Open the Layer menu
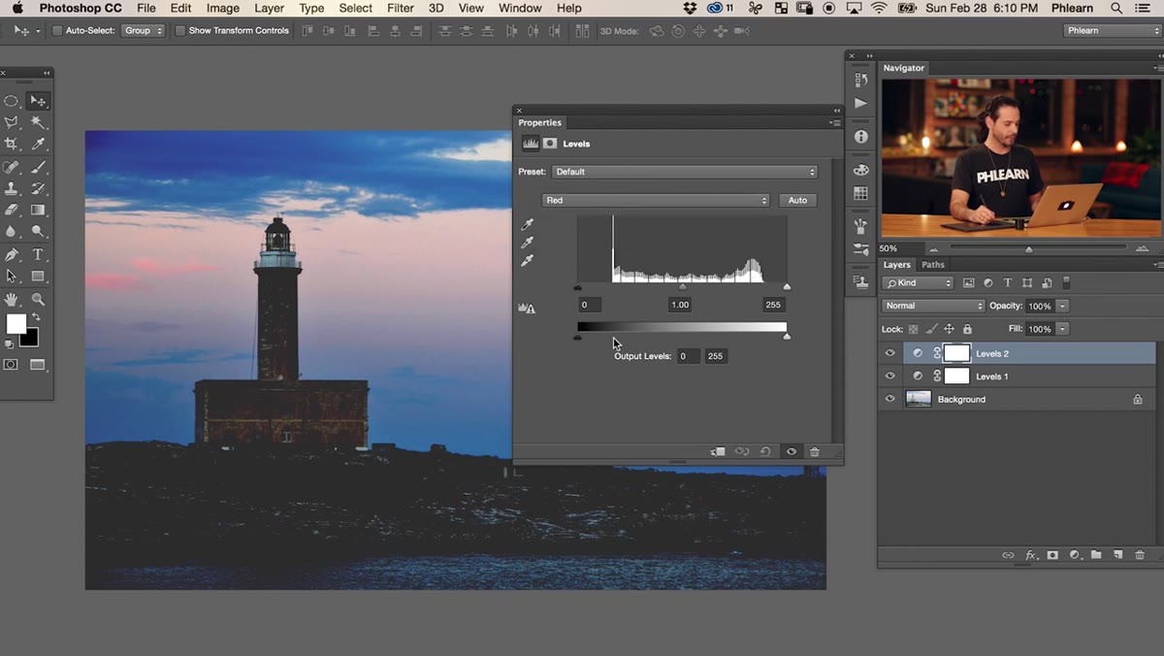 [x=269, y=8]
